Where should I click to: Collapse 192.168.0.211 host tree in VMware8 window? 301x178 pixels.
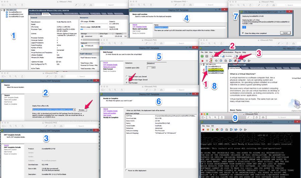coord(201,65)
